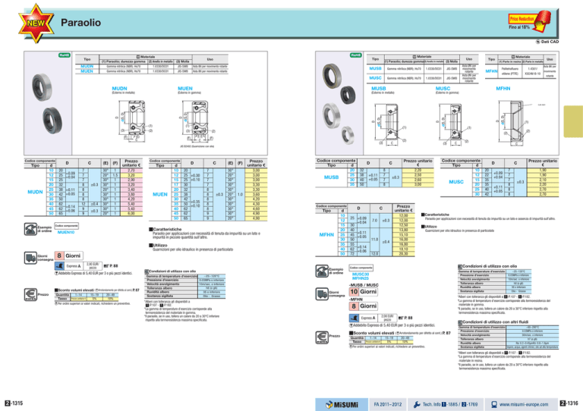Click the MISUMI logo in the footer
This screenshot has width=583, height=411.
coord(342,405)
